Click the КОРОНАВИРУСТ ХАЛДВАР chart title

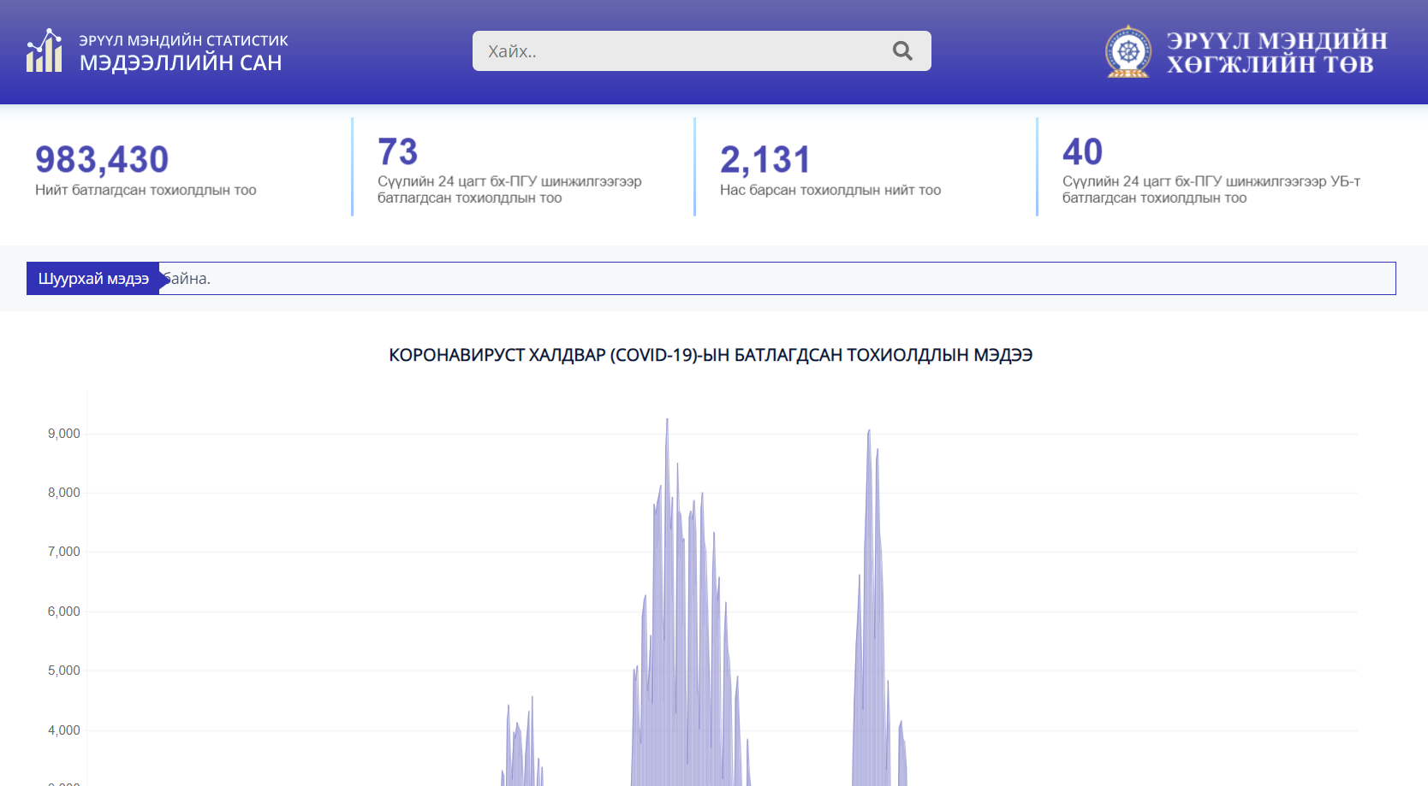click(x=711, y=355)
